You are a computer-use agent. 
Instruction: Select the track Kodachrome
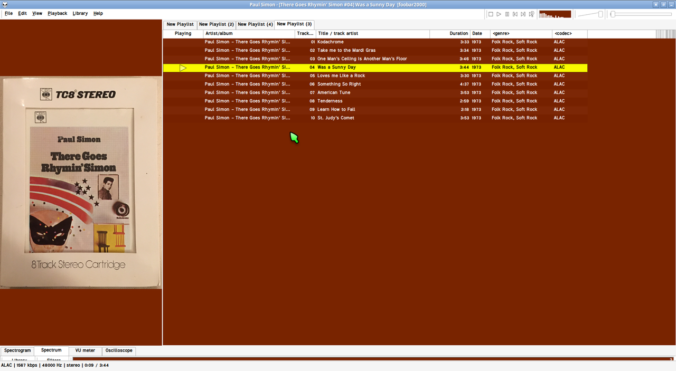pos(375,42)
